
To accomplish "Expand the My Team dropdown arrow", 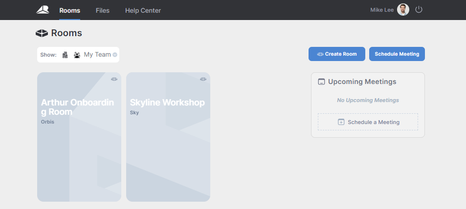I will (x=115, y=55).
